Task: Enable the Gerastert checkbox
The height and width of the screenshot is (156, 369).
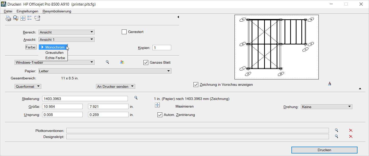Action: click(124, 32)
